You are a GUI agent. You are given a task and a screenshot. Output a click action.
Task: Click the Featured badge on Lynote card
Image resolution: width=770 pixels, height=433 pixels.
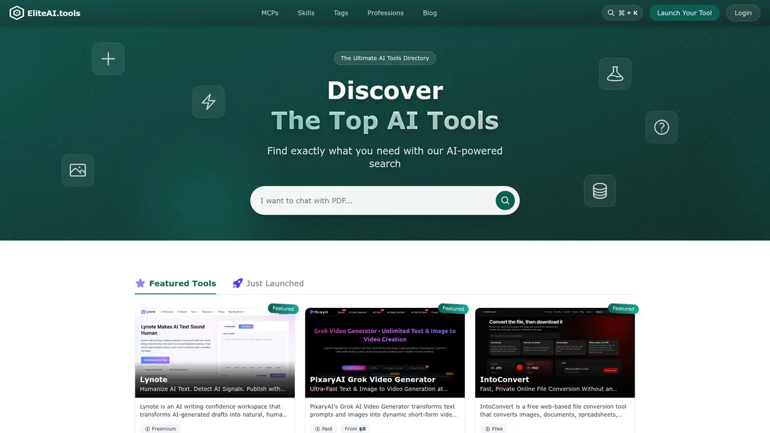(283, 309)
